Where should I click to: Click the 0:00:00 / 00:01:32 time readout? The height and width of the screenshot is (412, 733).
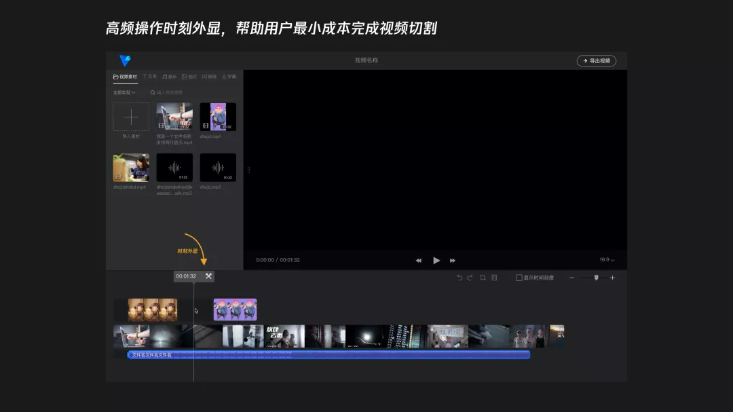278,260
